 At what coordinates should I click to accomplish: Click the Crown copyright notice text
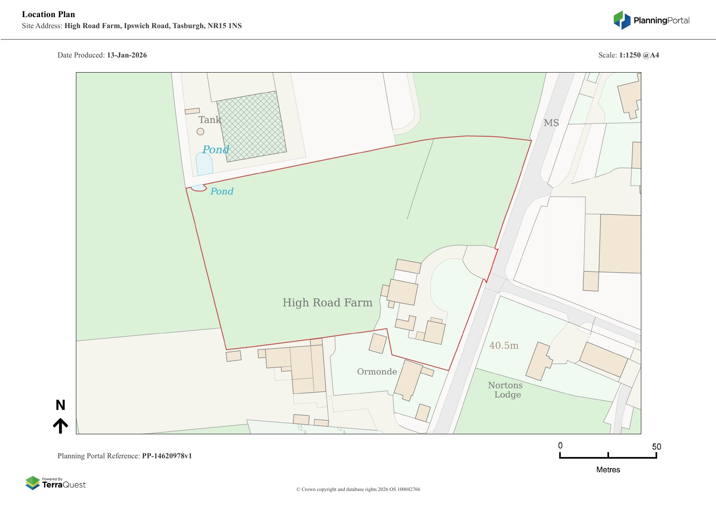[358, 489]
